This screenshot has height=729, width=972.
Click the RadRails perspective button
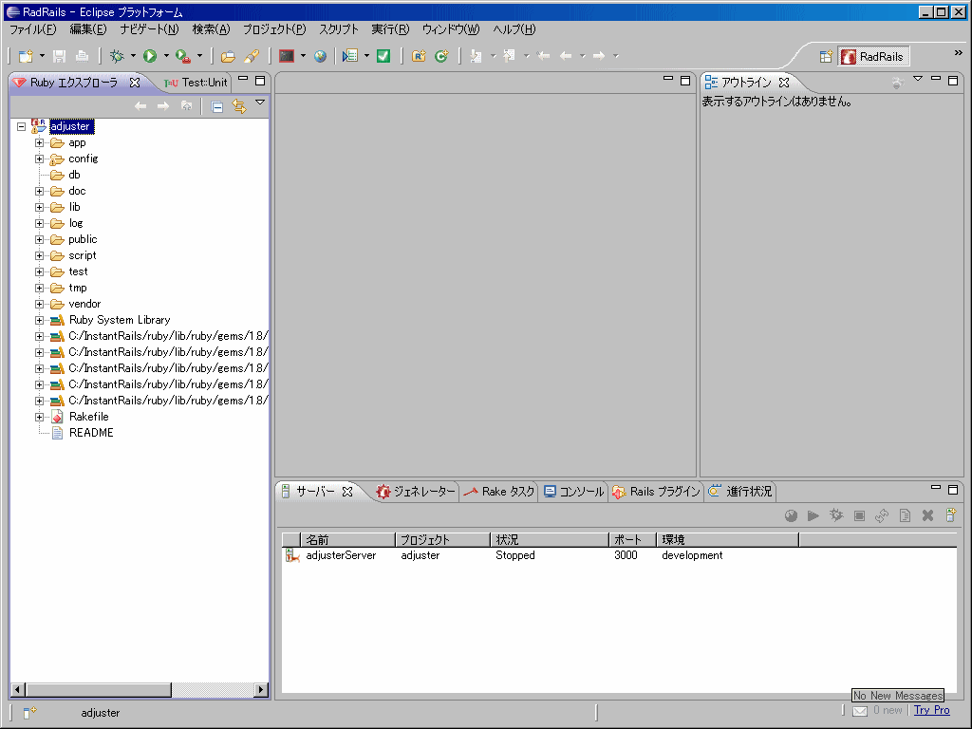[874, 56]
